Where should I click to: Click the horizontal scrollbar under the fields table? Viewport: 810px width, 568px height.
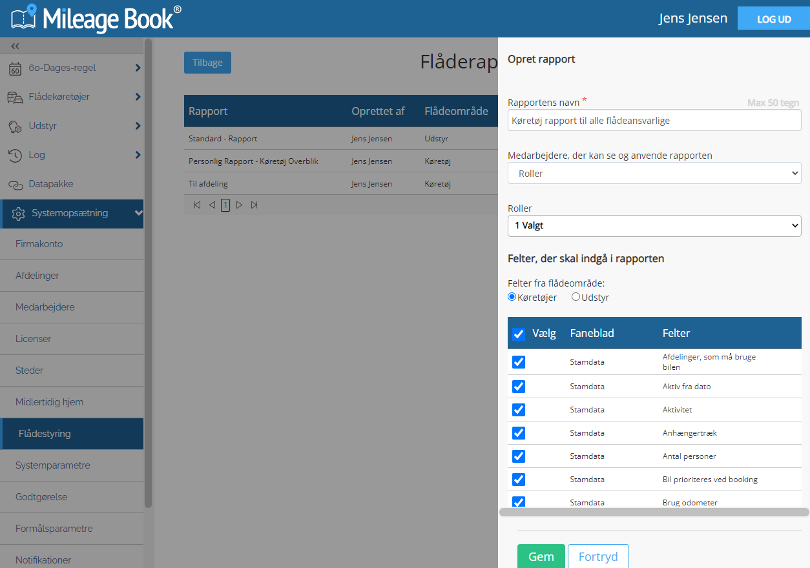pos(654,512)
